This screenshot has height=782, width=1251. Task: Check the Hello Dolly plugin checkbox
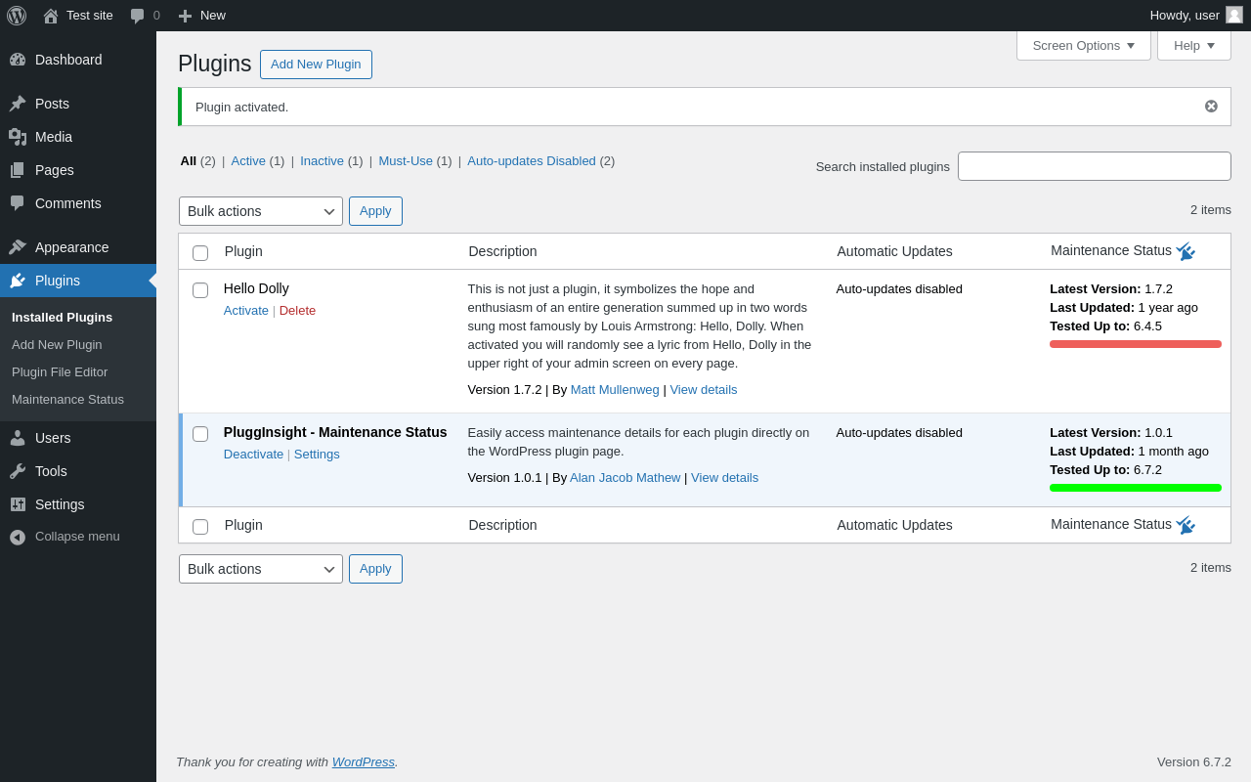200,290
